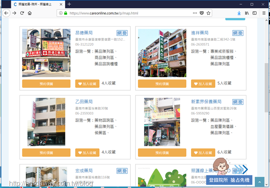
Task: Select the 照護地圖-院所 tab
Action: pos(38,4)
